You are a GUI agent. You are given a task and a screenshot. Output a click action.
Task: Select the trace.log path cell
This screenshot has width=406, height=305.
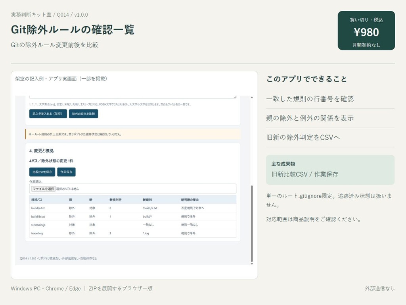click(37, 233)
